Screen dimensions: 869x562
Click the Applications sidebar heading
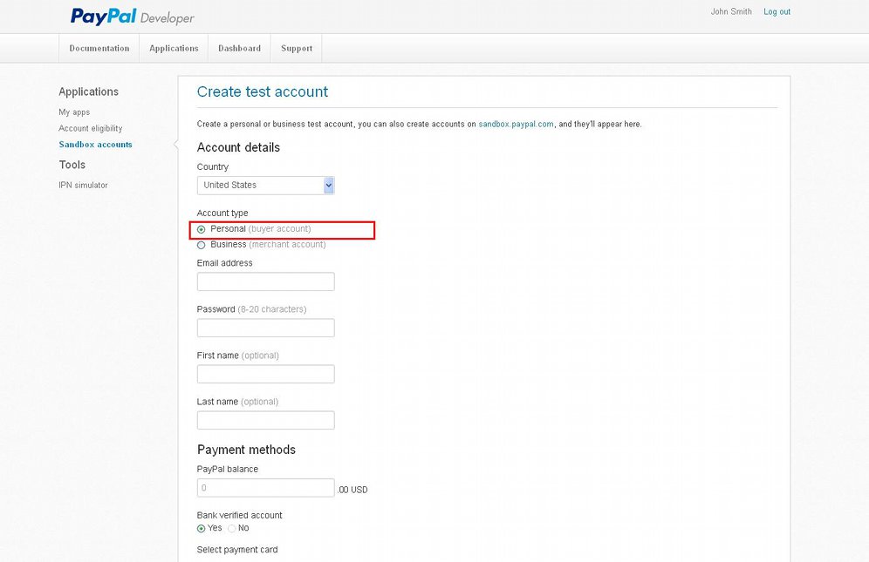[x=89, y=91]
